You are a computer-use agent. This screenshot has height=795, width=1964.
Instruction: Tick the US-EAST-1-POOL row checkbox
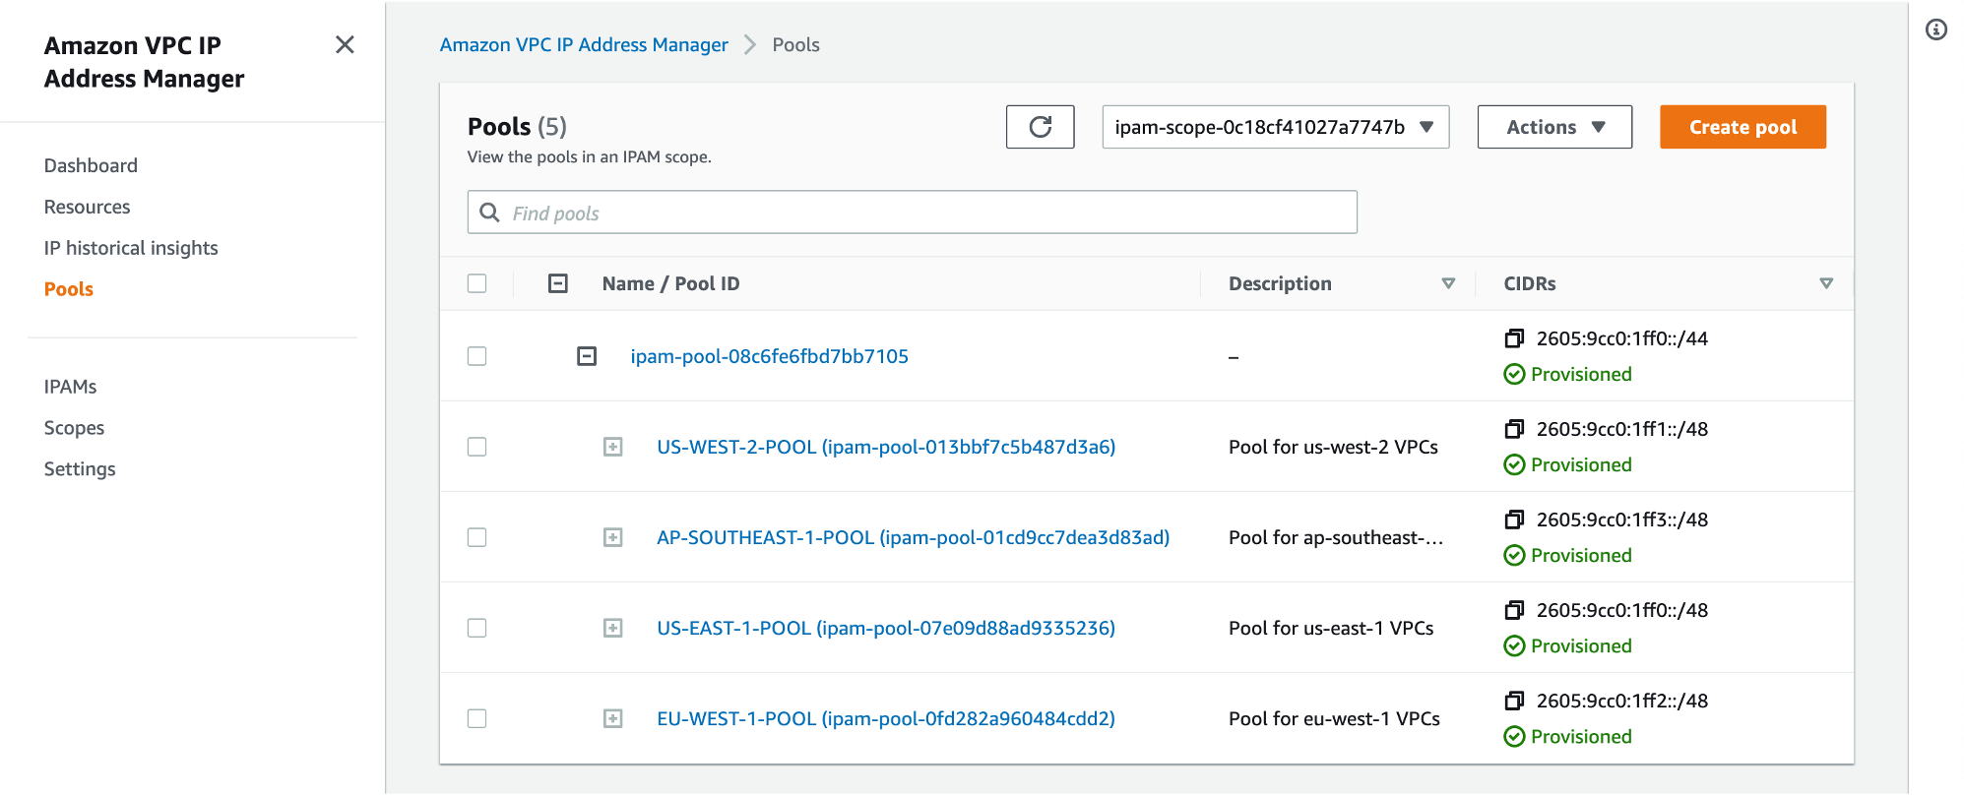pyautogui.click(x=477, y=628)
